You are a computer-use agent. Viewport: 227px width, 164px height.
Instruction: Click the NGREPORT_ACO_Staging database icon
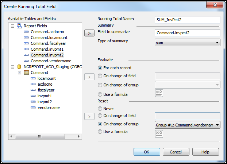[19, 67]
